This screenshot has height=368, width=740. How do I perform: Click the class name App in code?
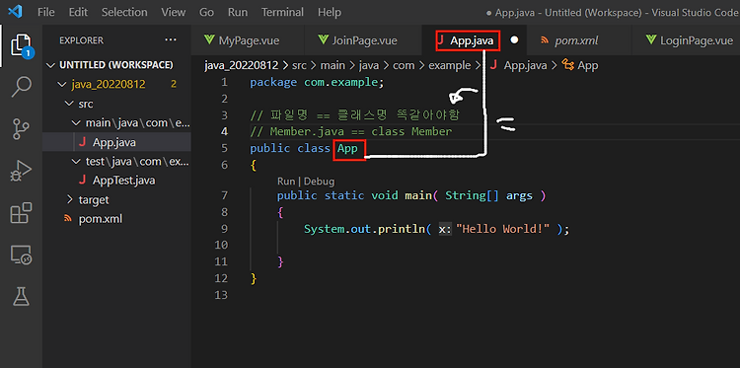(x=348, y=149)
